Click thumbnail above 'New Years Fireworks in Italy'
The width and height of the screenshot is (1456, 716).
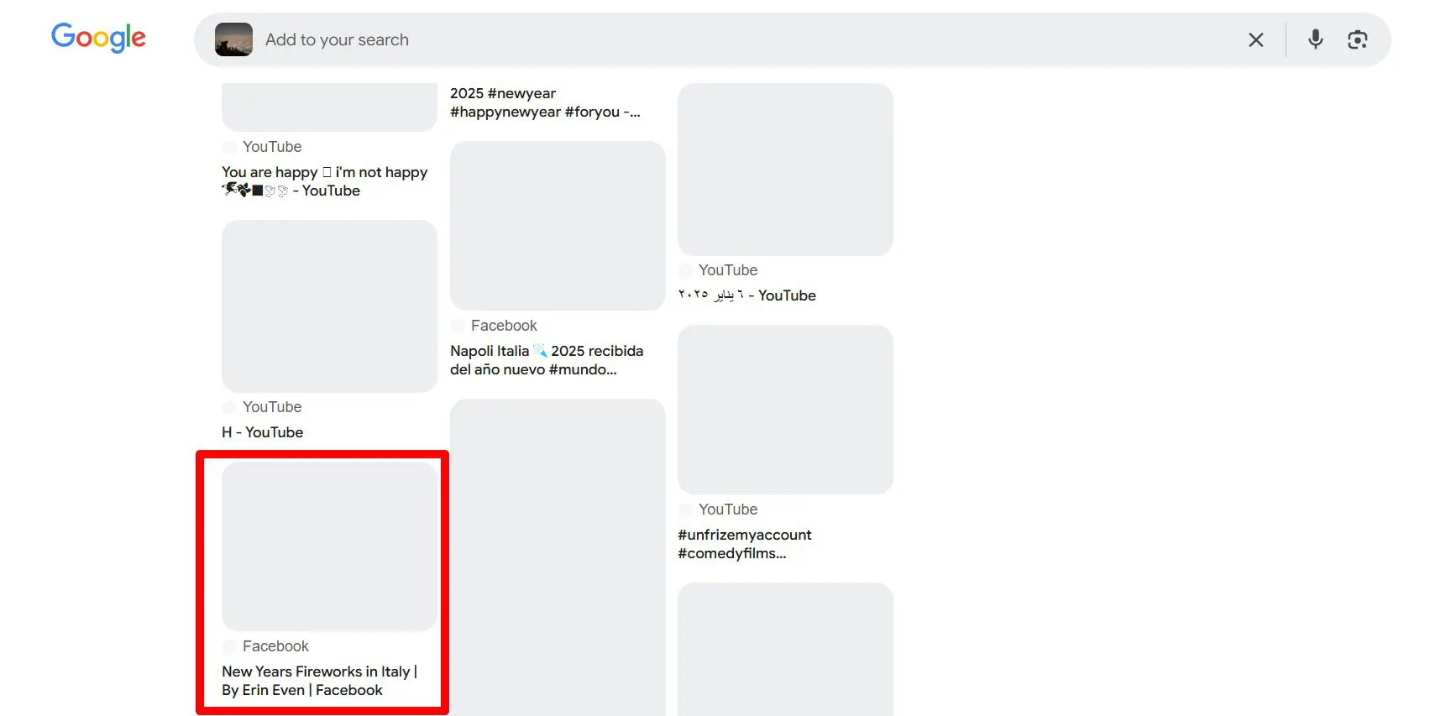(329, 546)
